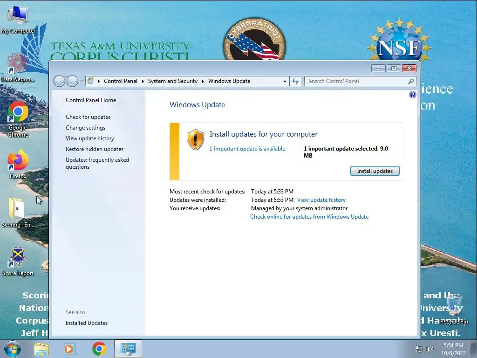Open View update history next to install time
The image size is (477, 358).
(x=321, y=200)
